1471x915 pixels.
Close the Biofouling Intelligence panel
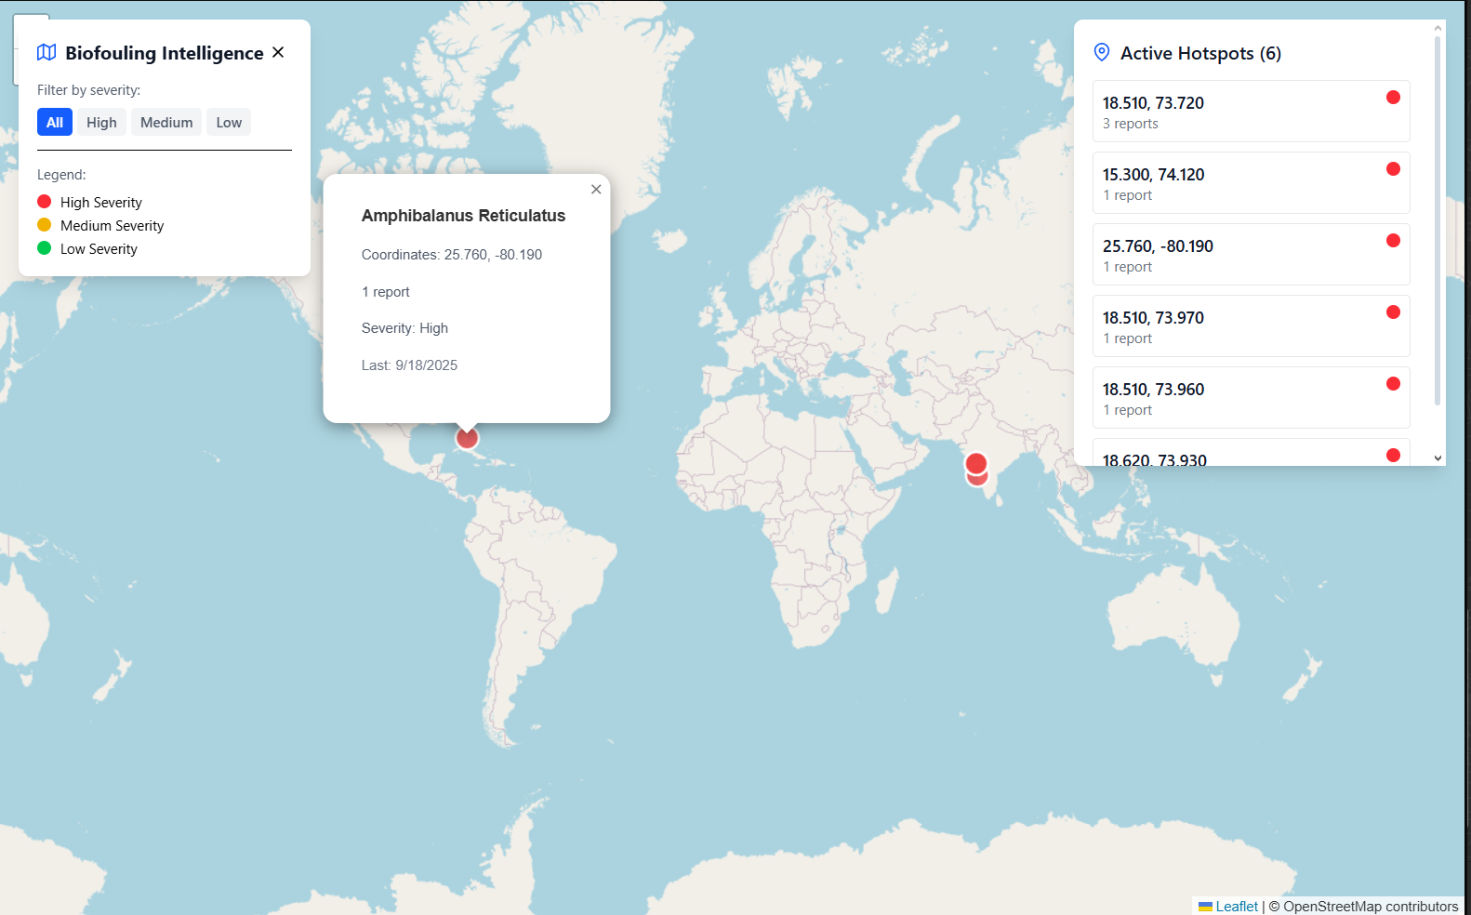[x=278, y=53]
